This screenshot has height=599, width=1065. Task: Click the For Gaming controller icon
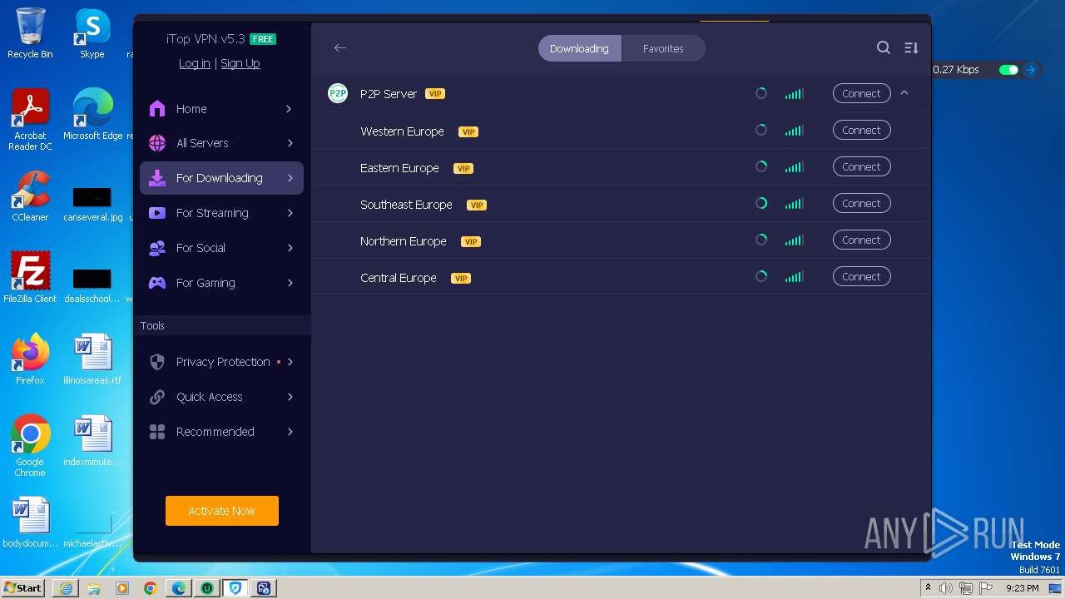click(157, 283)
